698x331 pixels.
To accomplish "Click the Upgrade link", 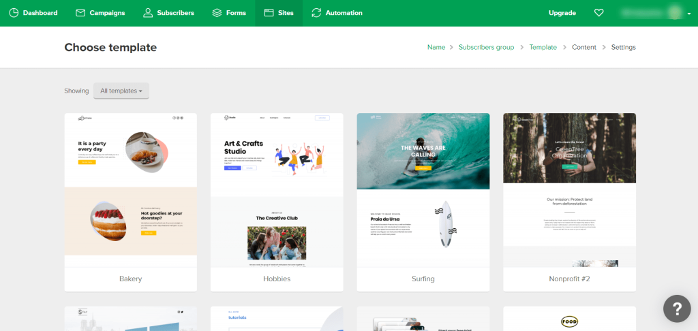I will [x=562, y=13].
